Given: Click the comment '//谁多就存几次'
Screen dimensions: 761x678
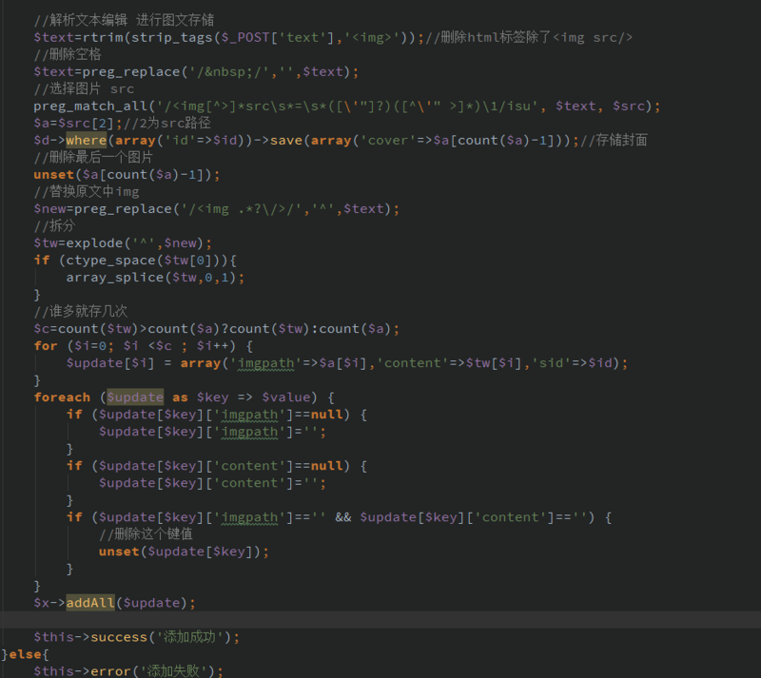Looking at the screenshot, I should [81, 311].
